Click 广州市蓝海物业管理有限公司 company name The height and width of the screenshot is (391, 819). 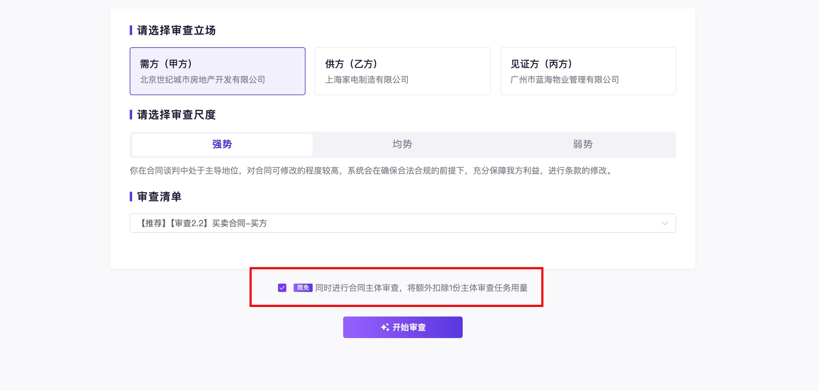click(x=564, y=80)
